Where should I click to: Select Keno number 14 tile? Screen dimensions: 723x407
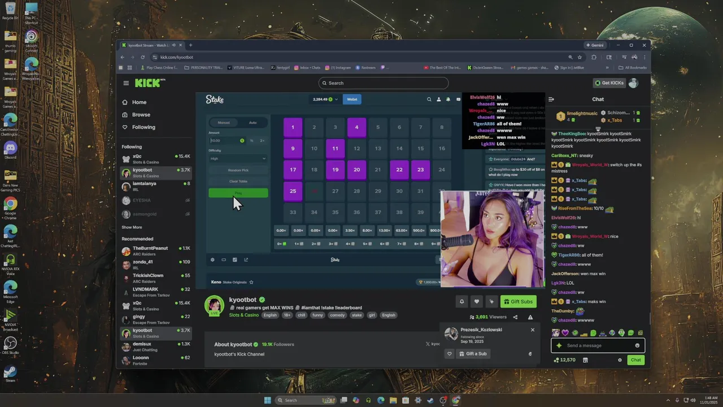(x=399, y=149)
